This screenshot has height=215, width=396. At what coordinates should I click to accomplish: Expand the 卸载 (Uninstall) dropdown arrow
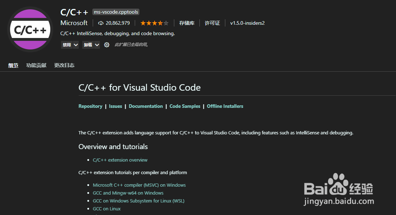coord(97,45)
